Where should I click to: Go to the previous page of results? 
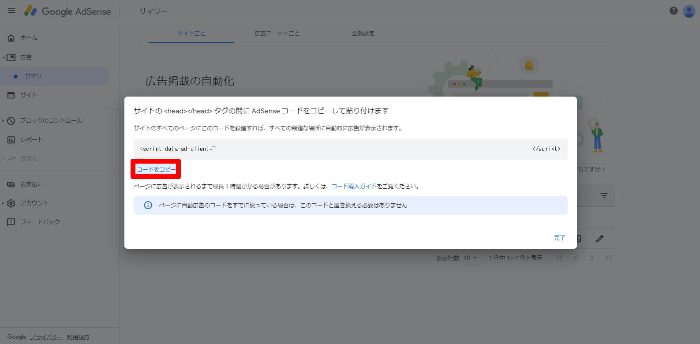[x=576, y=258]
